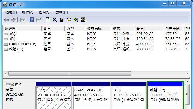
Task: Click the Open folder toolbar icon
Action: point(69,20)
